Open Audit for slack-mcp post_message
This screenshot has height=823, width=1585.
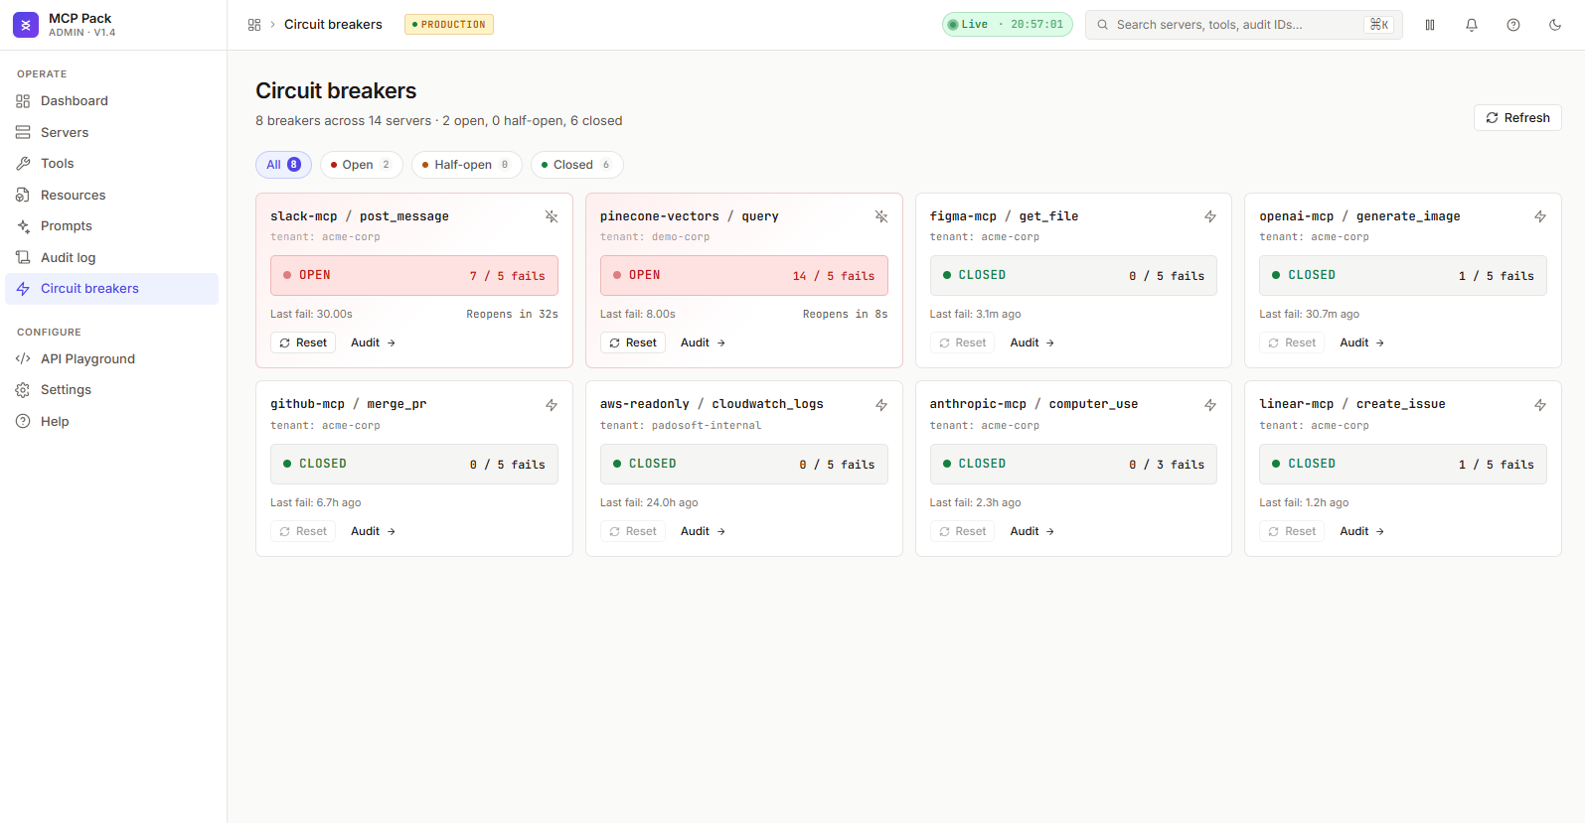[373, 343]
